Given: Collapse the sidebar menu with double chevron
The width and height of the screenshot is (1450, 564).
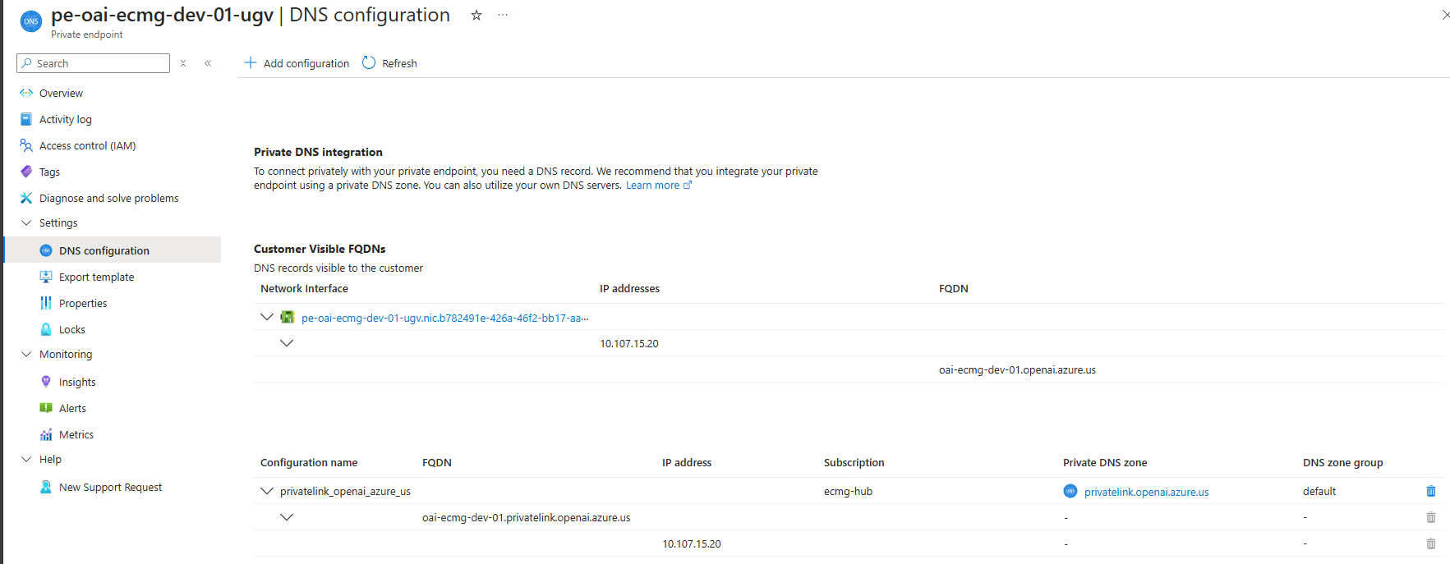Looking at the screenshot, I should coord(208,63).
